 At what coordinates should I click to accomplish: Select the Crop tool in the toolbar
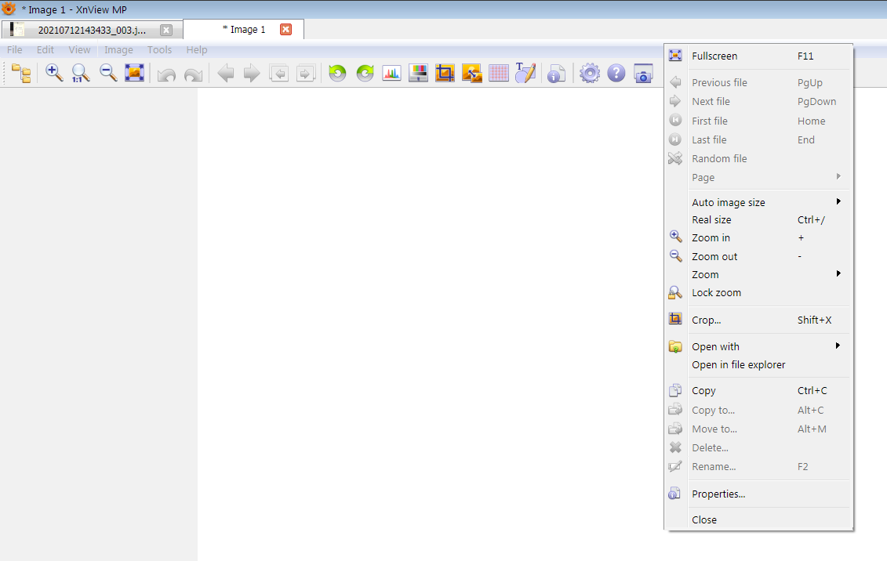pyautogui.click(x=445, y=74)
